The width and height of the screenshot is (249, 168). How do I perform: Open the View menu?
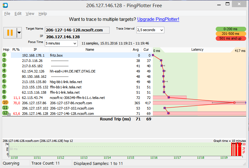tap(30, 14)
